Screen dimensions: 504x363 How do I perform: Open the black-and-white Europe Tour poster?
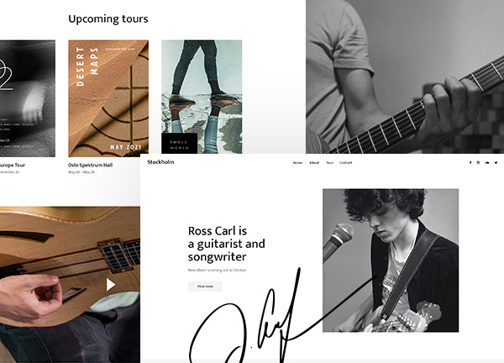click(28, 98)
